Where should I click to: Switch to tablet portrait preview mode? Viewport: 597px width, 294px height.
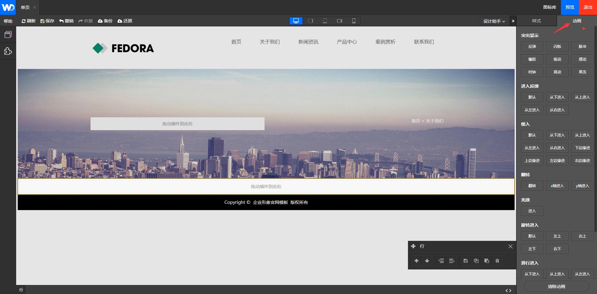325,21
